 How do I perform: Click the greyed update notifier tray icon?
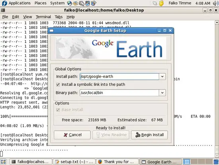[154, 3]
